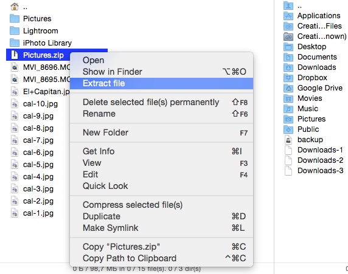
Task: Choose Edit from the context menu
Action: pos(161,174)
